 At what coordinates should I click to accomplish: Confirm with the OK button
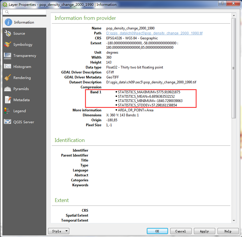(x=157, y=231)
